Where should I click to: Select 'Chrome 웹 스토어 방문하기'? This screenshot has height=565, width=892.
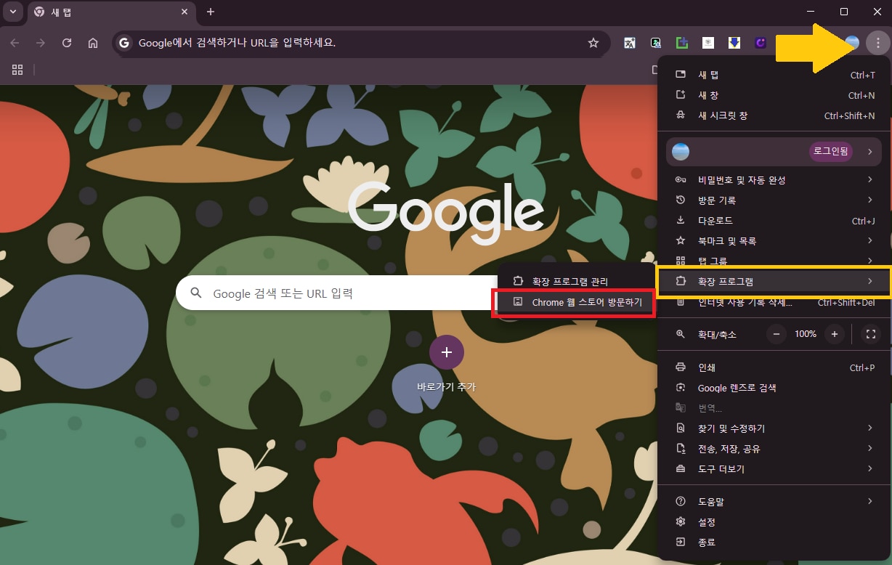576,301
